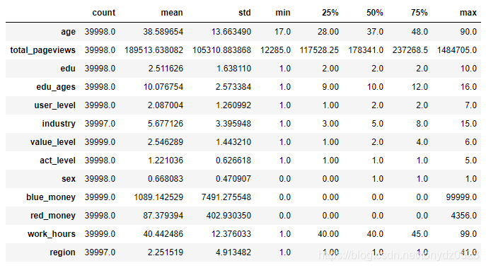Click work_hours 75% value 45.0
The height and width of the screenshot is (268, 486).
coord(420,234)
